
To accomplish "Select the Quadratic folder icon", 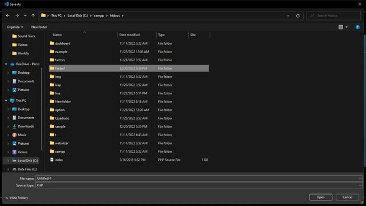I will [52, 118].
